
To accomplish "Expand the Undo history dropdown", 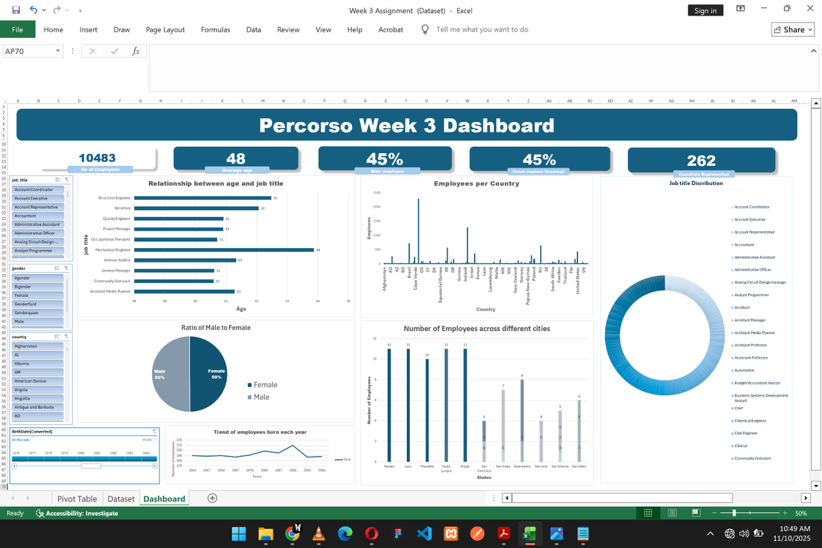I will point(42,10).
